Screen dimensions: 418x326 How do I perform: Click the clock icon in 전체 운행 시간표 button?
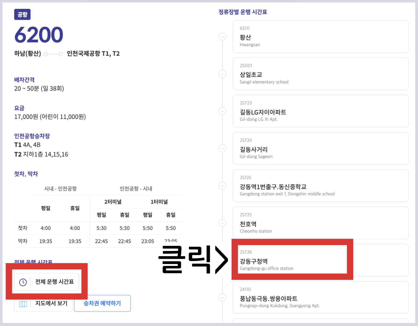(x=23, y=282)
